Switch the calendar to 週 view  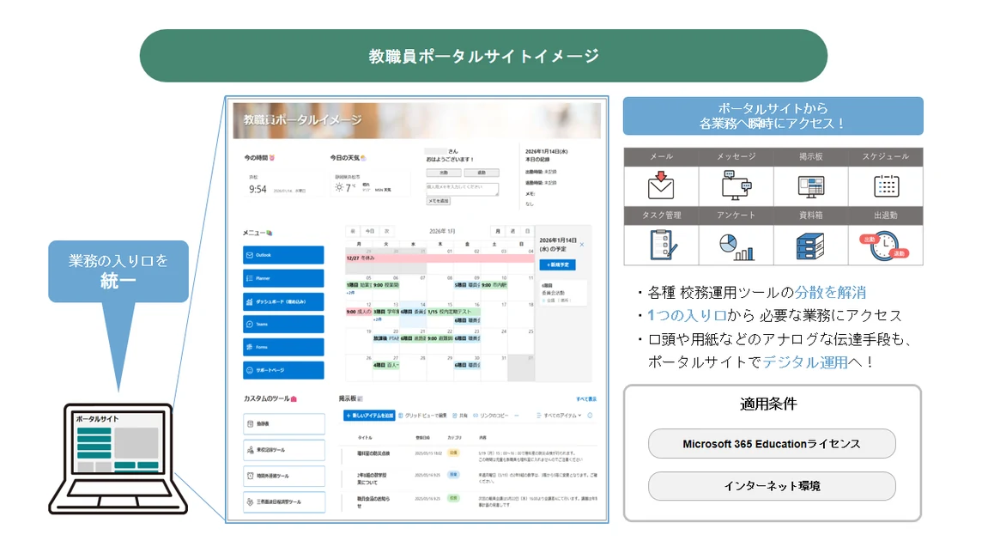point(513,231)
